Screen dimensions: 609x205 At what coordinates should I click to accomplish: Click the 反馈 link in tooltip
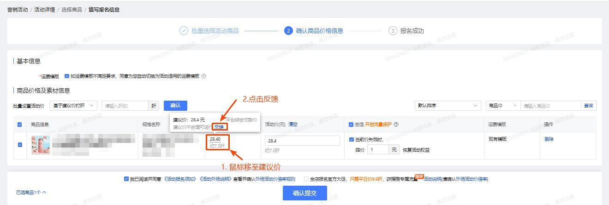(x=219, y=127)
